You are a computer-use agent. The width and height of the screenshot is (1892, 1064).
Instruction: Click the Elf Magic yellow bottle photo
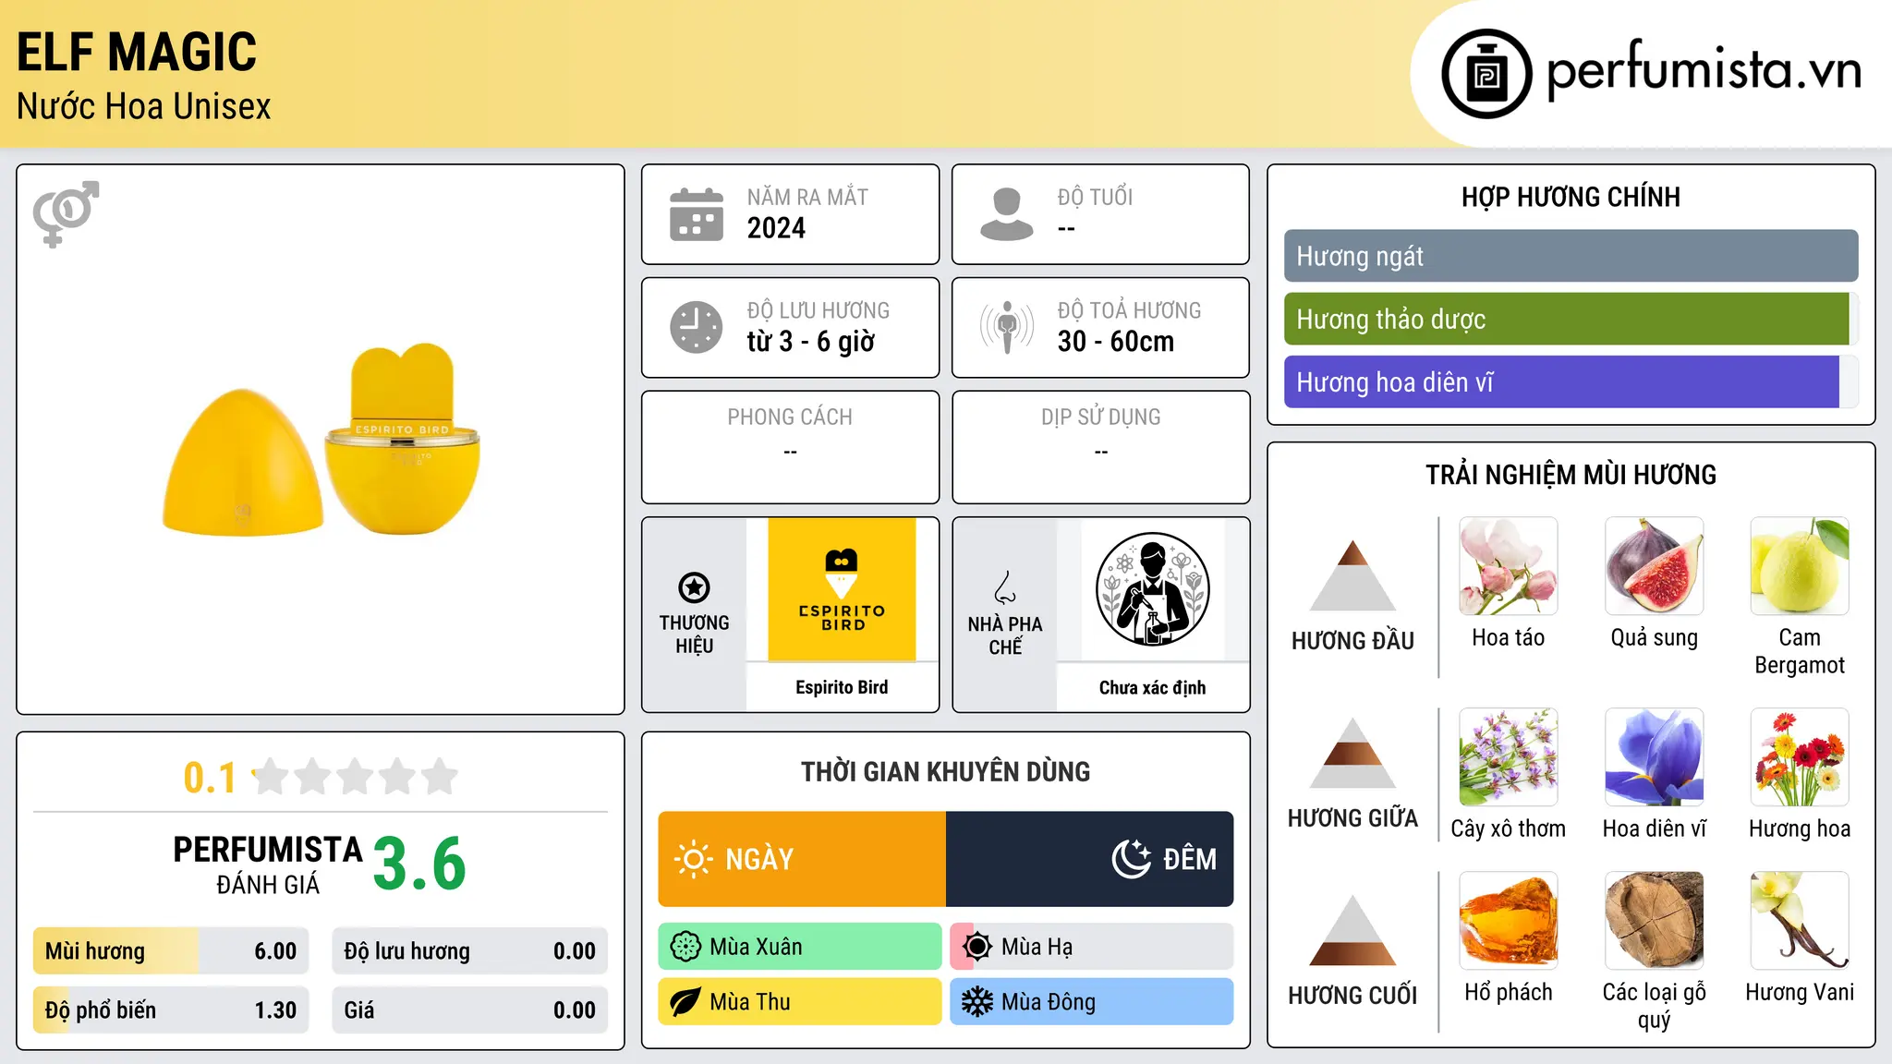[x=321, y=440]
